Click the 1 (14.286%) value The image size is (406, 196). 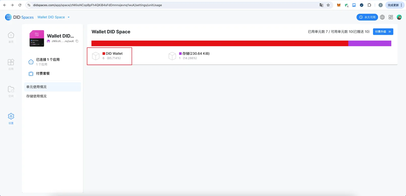pyautogui.click(x=188, y=58)
